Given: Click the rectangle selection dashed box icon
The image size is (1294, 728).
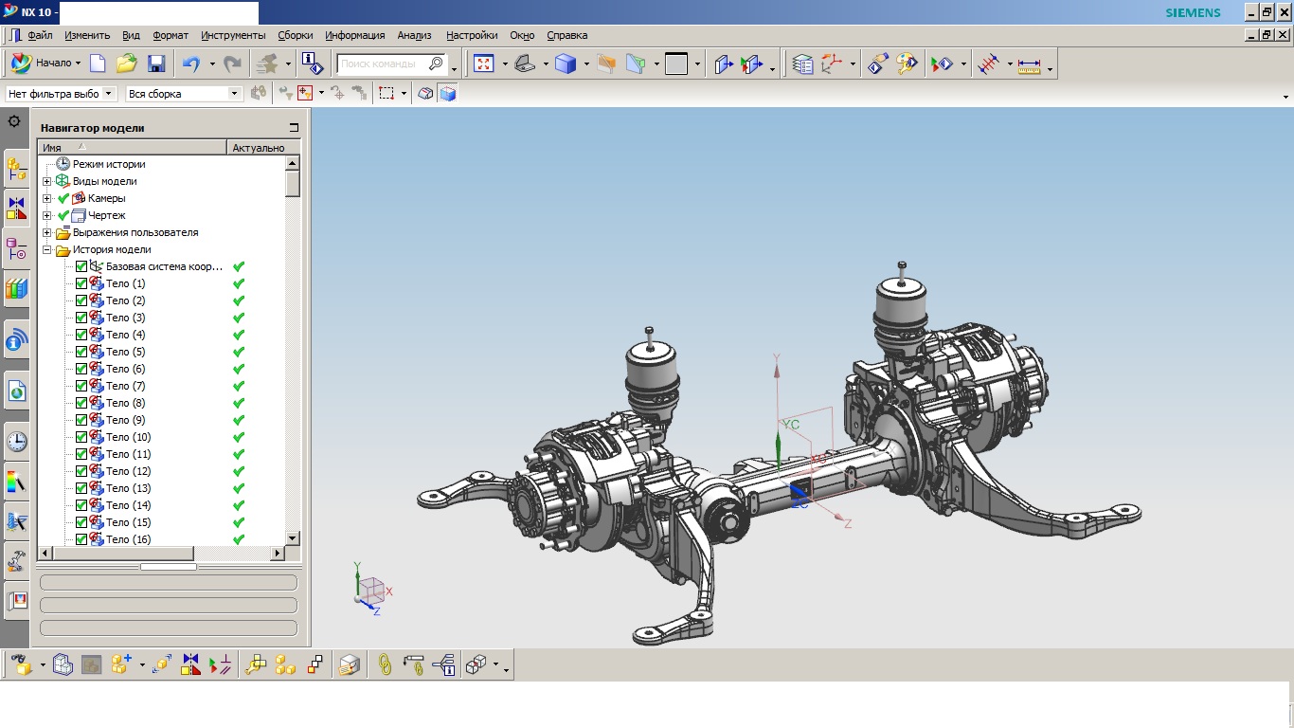Looking at the screenshot, I should [x=386, y=93].
